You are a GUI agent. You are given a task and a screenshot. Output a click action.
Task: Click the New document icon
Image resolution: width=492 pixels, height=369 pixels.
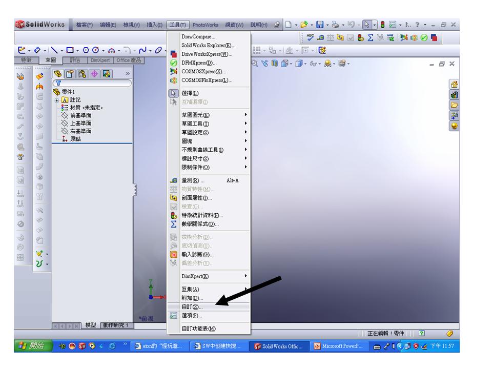tap(289, 25)
